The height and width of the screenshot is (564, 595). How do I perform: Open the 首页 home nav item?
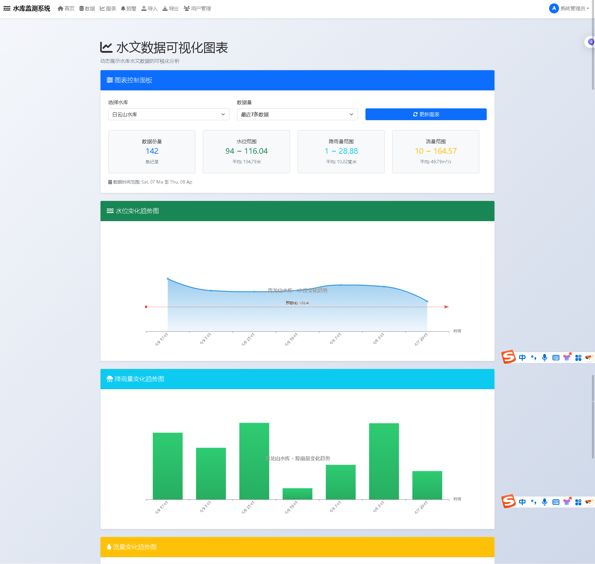tap(66, 8)
